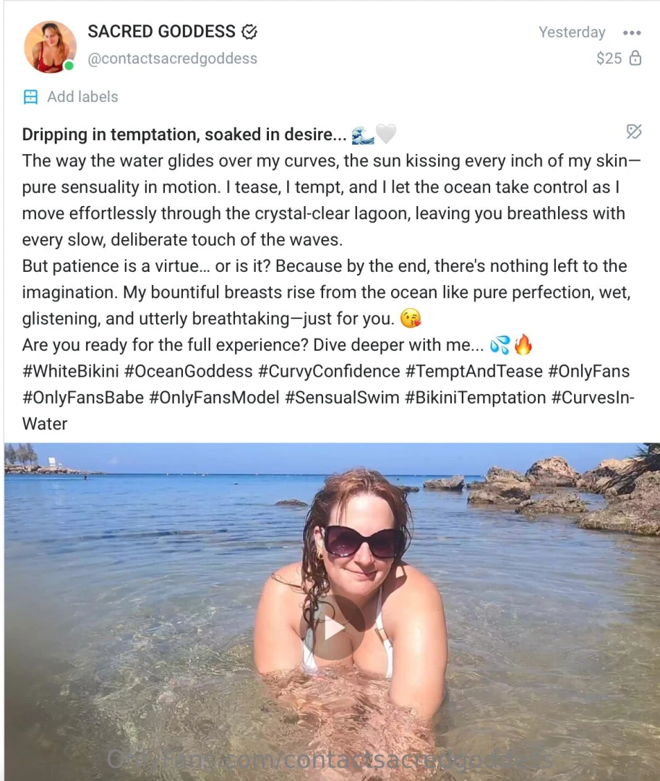Open the #WhiteBikini hashtag
Image resolution: width=660 pixels, height=781 pixels.
point(70,372)
